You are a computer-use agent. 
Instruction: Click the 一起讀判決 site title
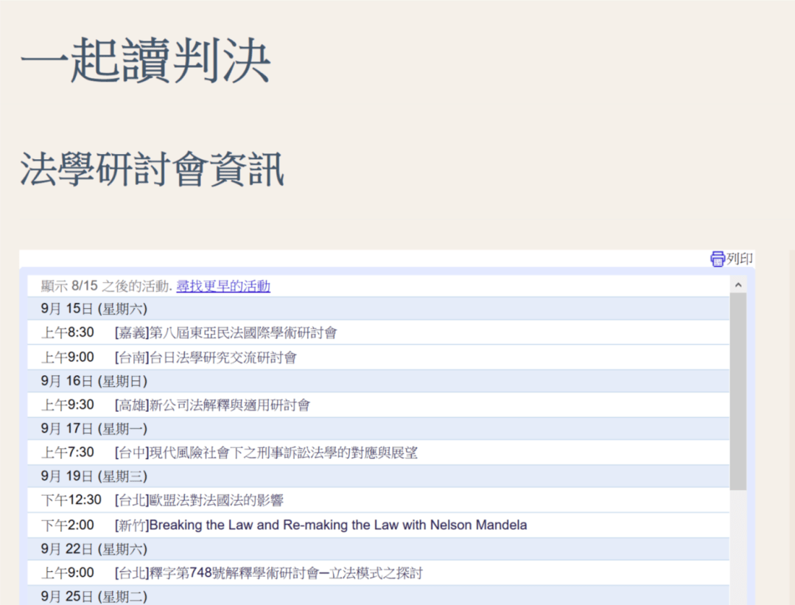(145, 60)
